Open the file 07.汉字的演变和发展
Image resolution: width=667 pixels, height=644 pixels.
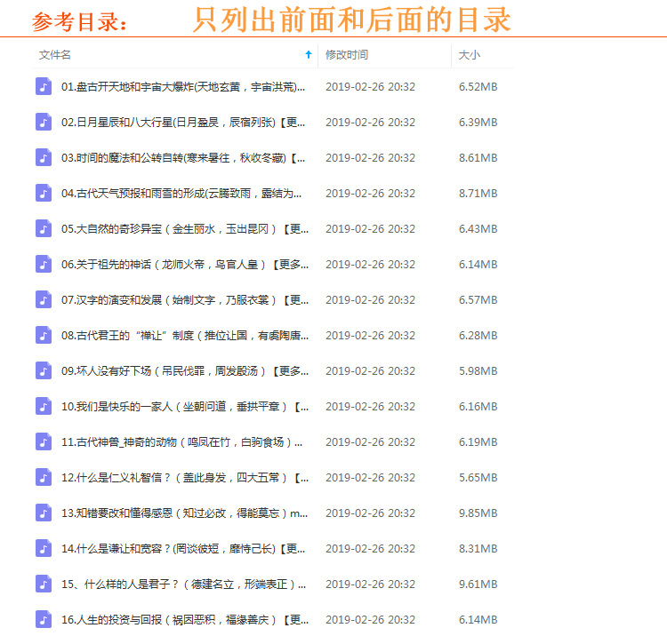(183, 299)
